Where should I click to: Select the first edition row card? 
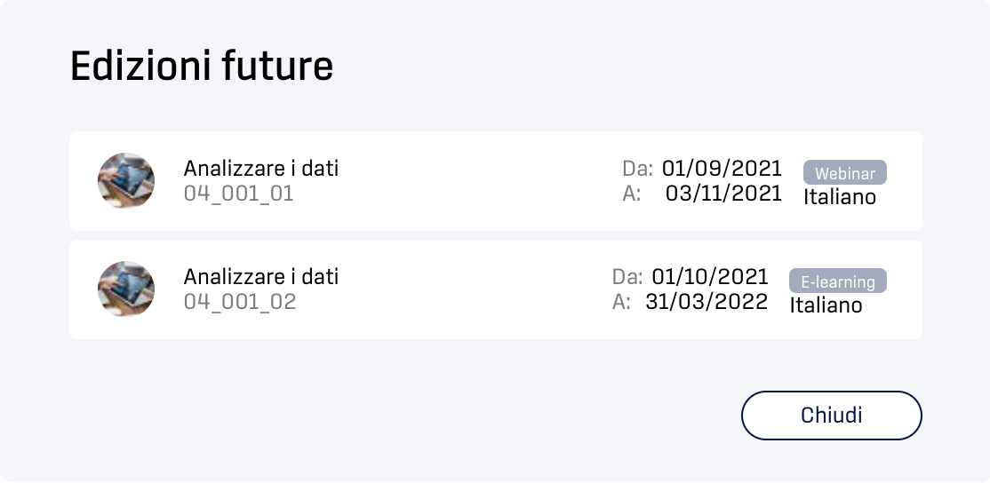point(496,181)
